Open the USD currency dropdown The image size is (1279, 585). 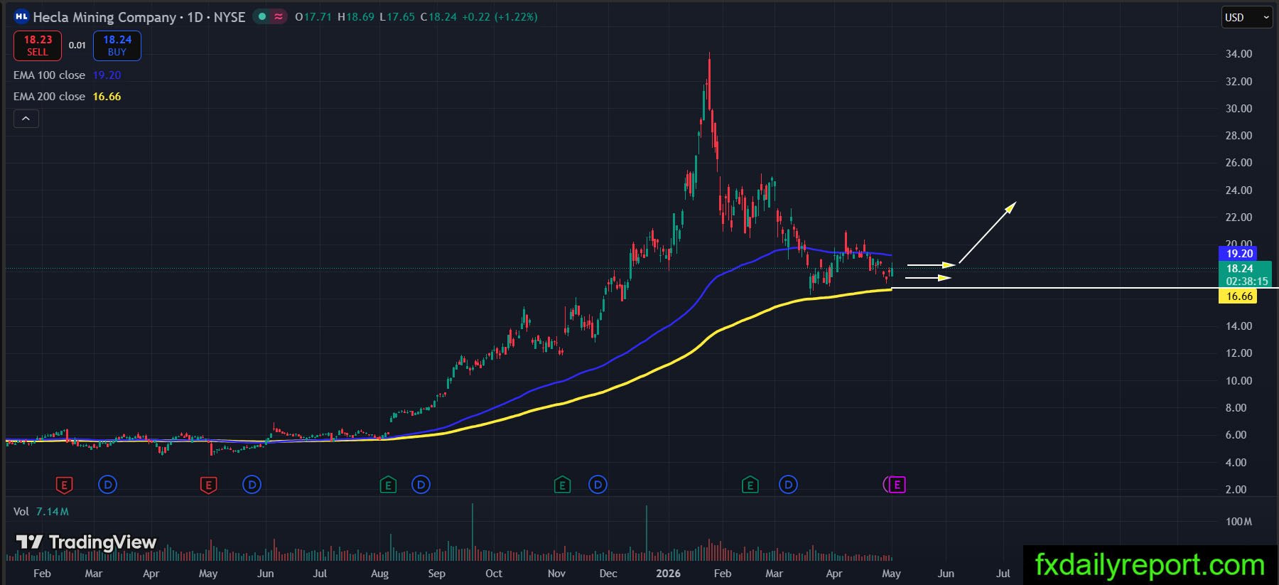pyautogui.click(x=1246, y=18)
